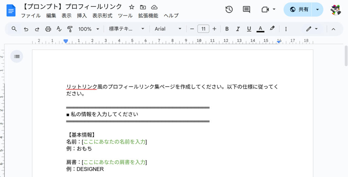Image resolution: width=348 pixels, height=177 pixels.
Task: Open the comments panel icon
Action: tap(246, 9)
